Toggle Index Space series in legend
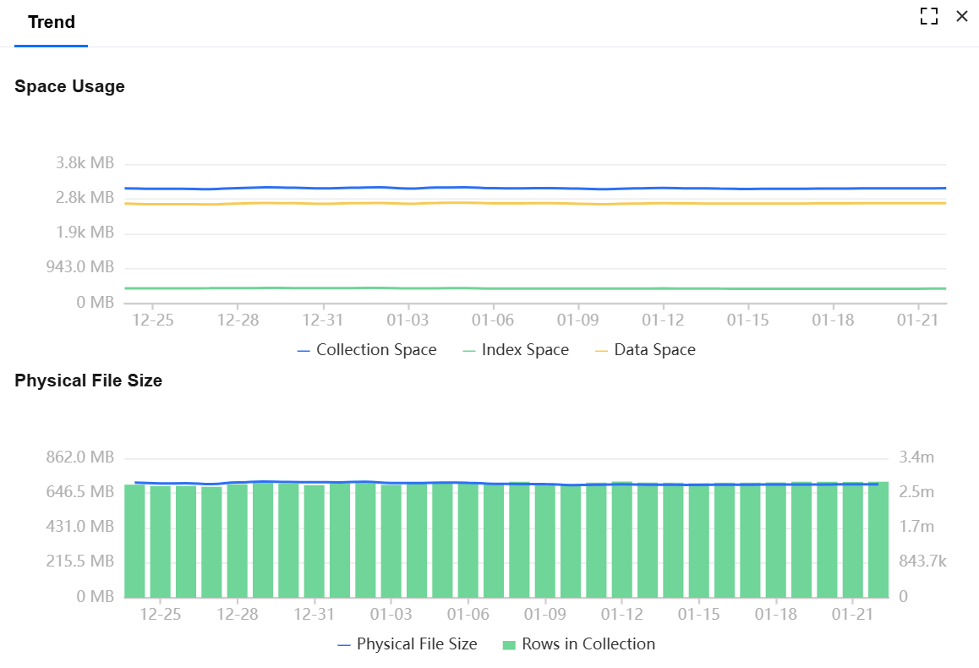Screen dimensions: 979x668 516,349
